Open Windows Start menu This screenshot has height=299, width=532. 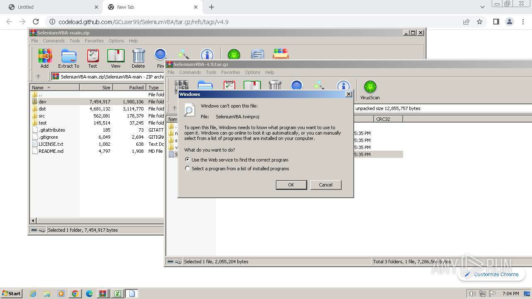tap(11, 293)
